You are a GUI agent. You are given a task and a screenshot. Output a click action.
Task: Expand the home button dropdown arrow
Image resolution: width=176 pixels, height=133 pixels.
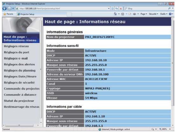(x=119, y=14)
